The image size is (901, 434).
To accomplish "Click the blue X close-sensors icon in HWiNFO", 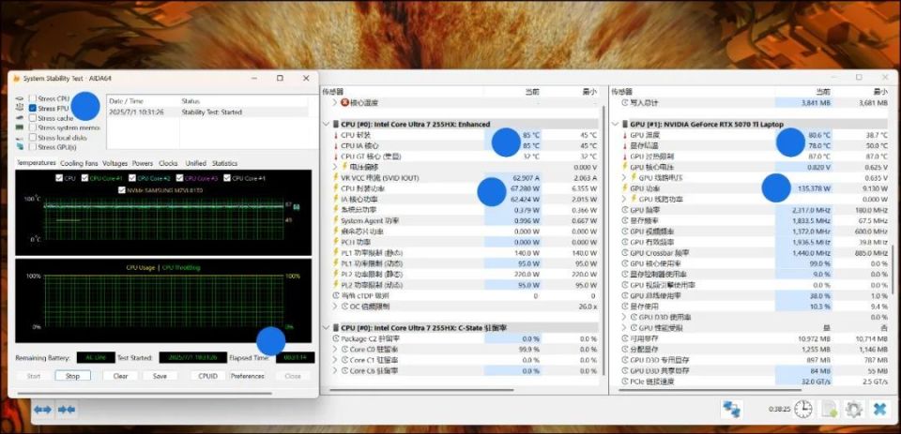I will click(879, 410).
